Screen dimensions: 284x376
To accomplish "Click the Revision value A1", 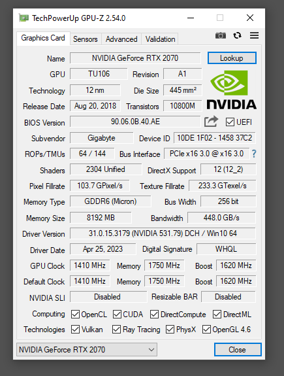I will tap(182, 74).
